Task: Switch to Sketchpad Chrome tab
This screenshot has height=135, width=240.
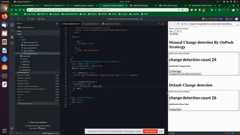Action: pyautogui.click(x=202, y=6)
